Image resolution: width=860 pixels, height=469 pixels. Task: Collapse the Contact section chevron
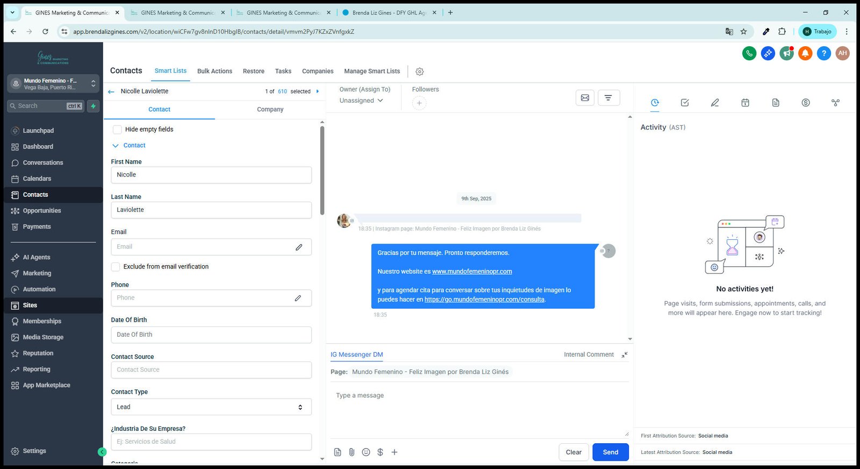click(115, 146)
